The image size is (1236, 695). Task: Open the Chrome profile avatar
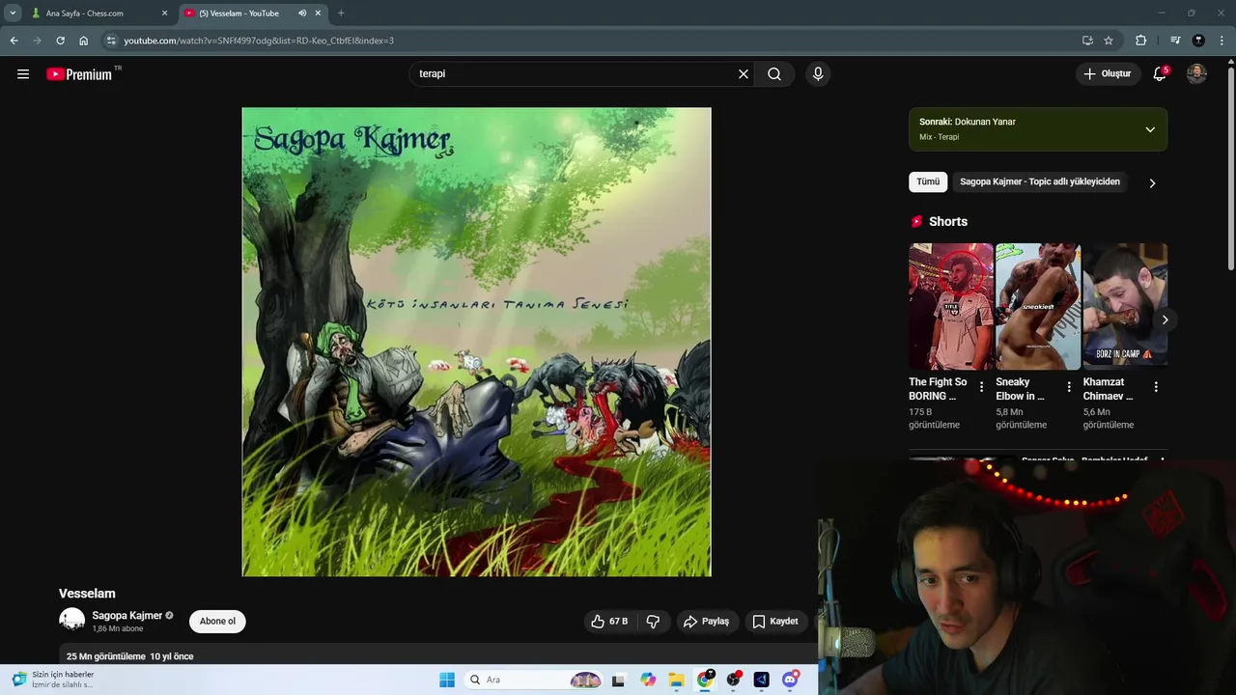click(x=1198, y=41)
